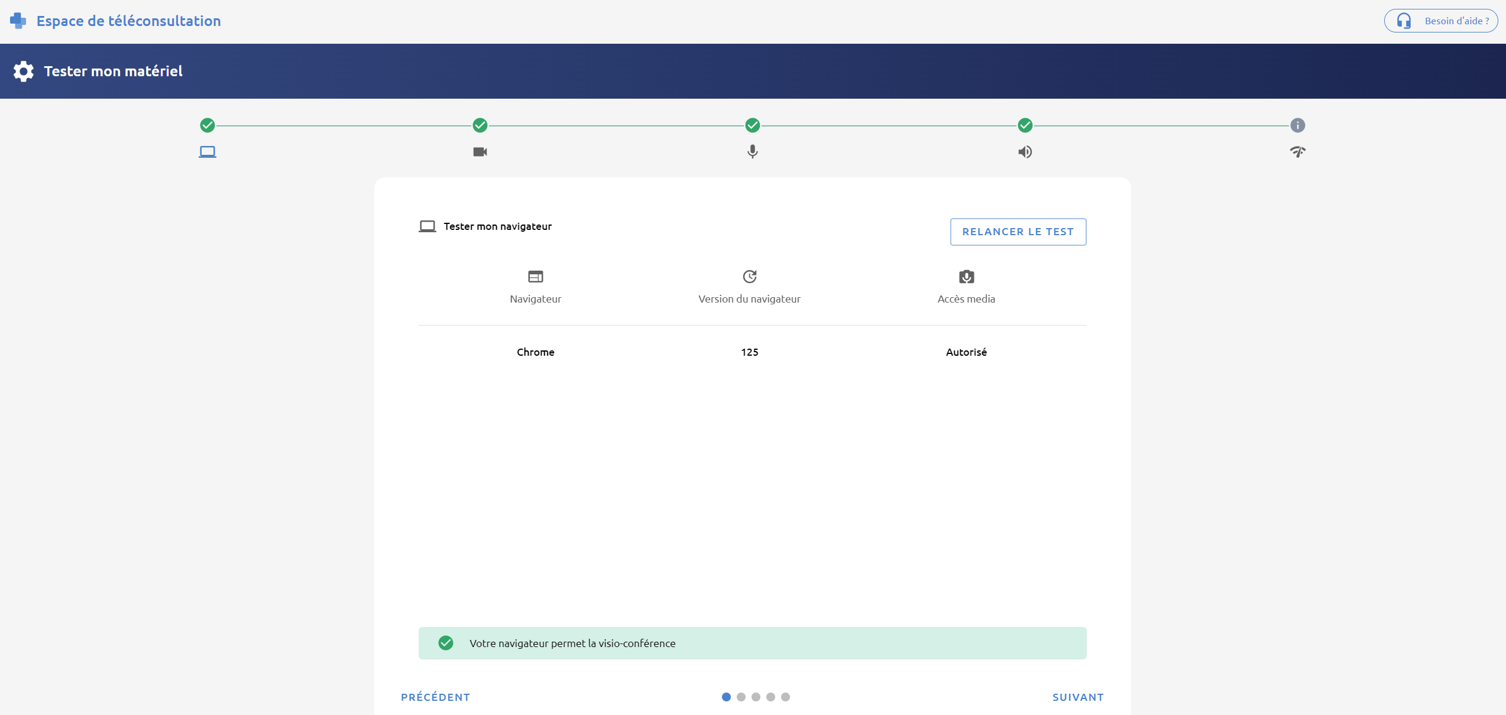
Task: Select the microphone test step icon
Action: pos(753,152)
